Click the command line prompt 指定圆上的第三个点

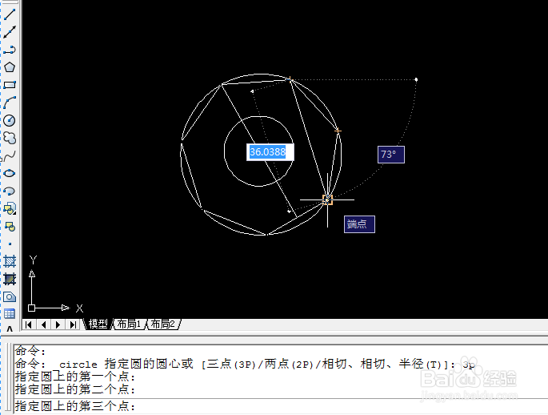point(75,406)
